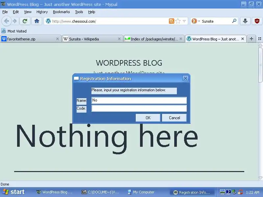
Task: Cancel the Registration Information dialog
Action: click(174, 118)
